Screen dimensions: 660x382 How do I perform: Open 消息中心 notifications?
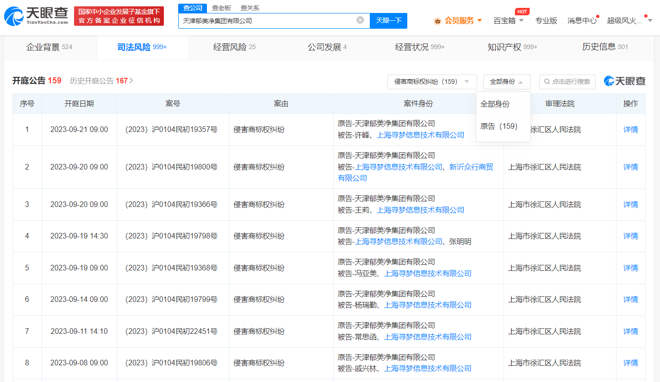click(582, 20)
